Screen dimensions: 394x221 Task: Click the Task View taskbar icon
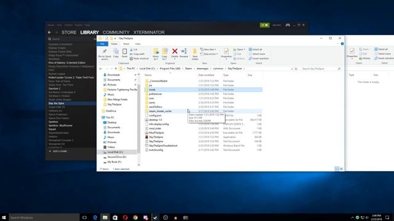[84, 217]
